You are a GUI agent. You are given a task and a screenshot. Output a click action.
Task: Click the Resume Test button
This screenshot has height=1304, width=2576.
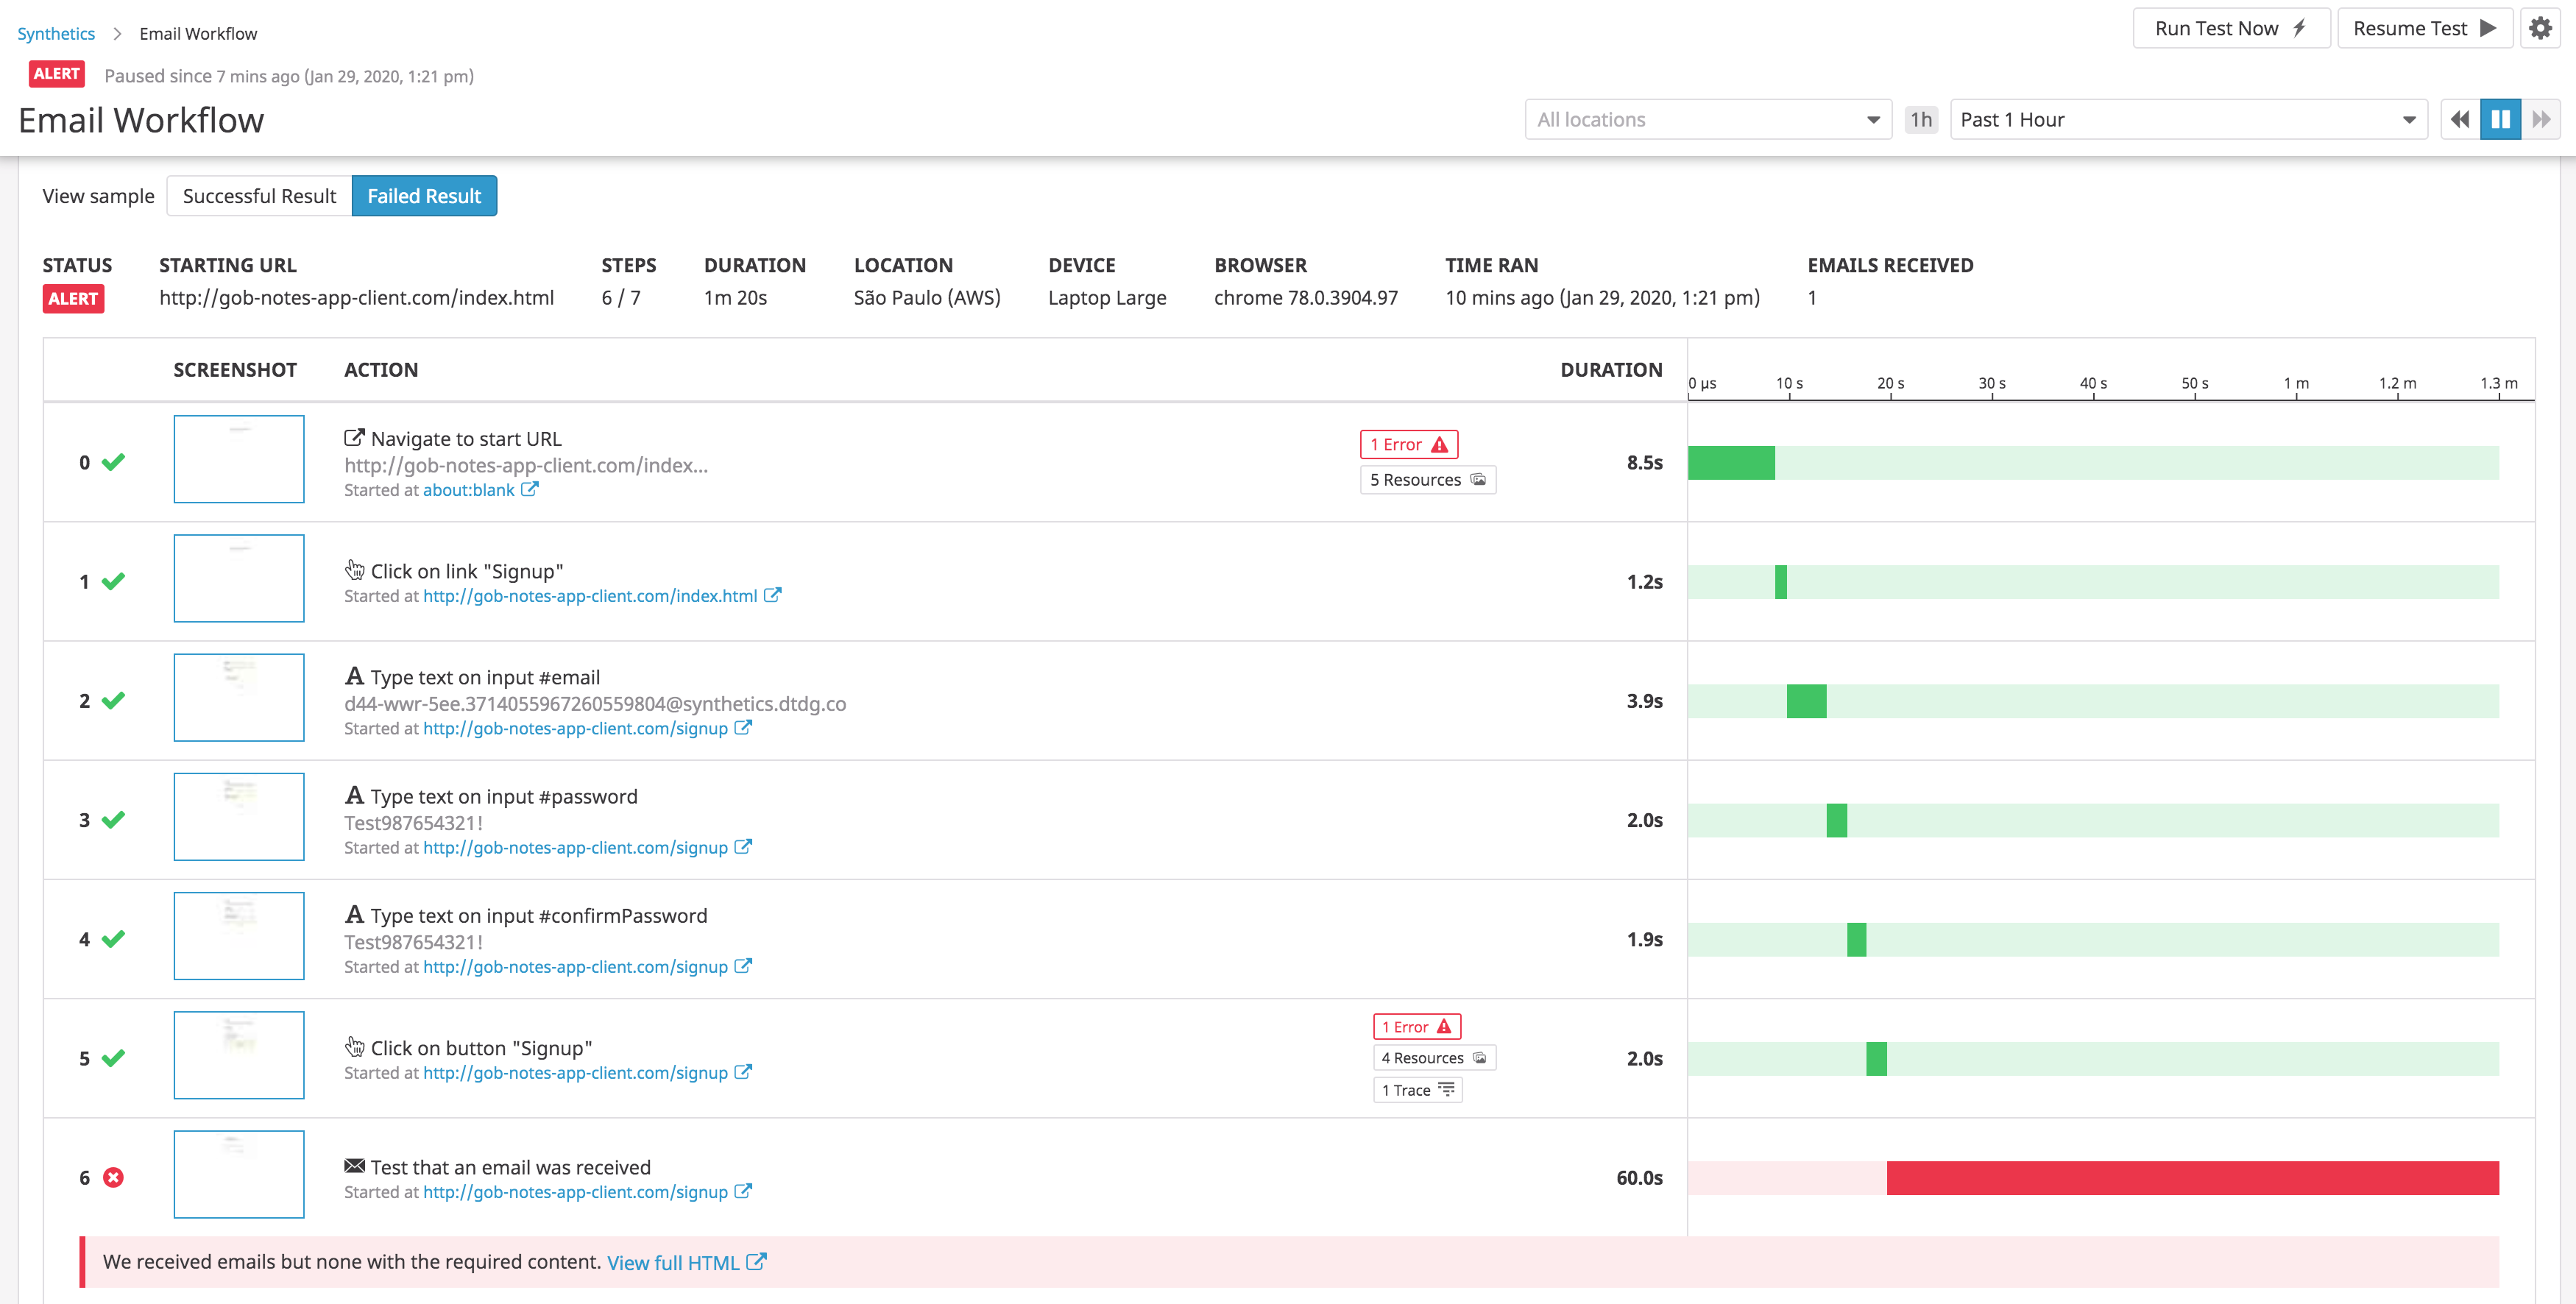2424,28
